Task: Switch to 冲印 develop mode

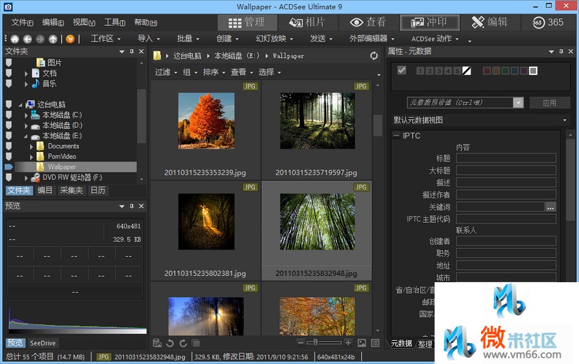Action: pyautogui.click(x=430, y=22)
